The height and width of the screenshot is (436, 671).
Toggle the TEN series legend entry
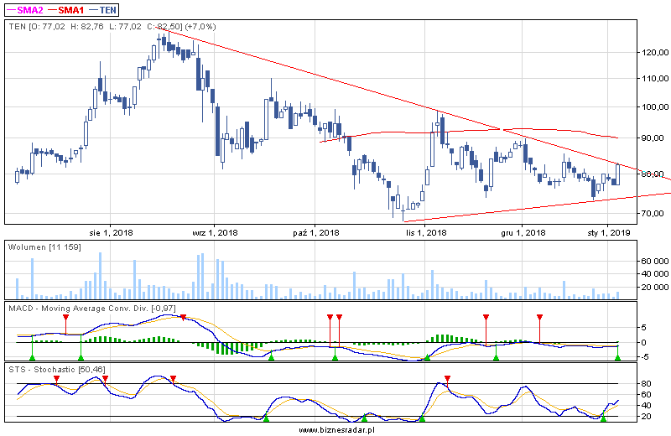[106, 10]
